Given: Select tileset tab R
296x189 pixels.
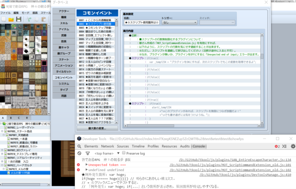Looking at the screenshot, I should tap(27, 118).
